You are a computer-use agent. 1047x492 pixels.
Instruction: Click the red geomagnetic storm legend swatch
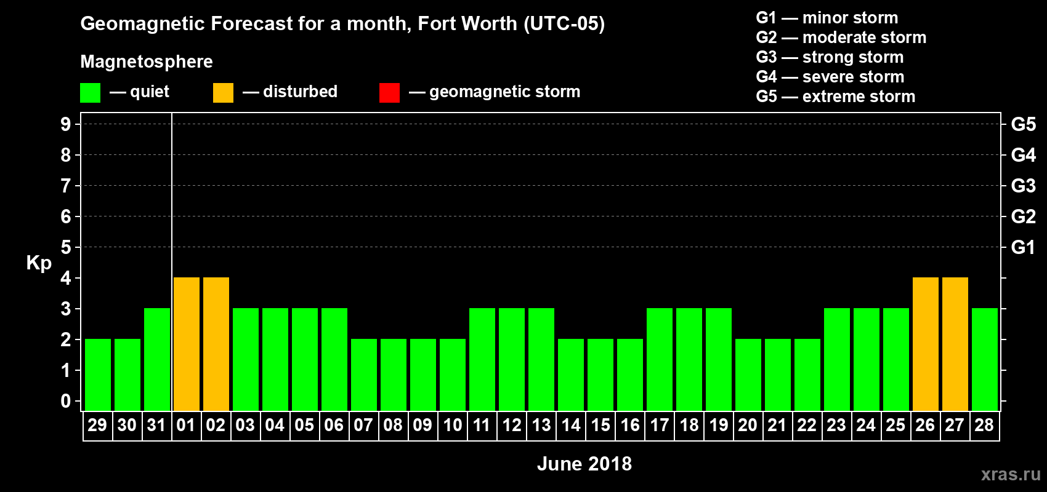point(389,93)
